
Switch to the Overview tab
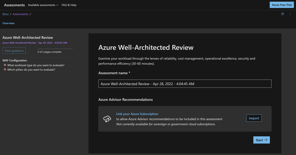pos(9,23)
